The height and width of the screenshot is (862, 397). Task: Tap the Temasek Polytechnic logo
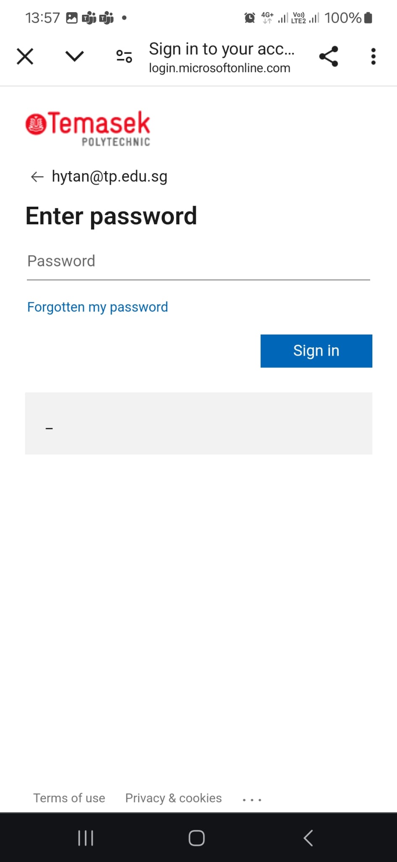pos(88,128)
